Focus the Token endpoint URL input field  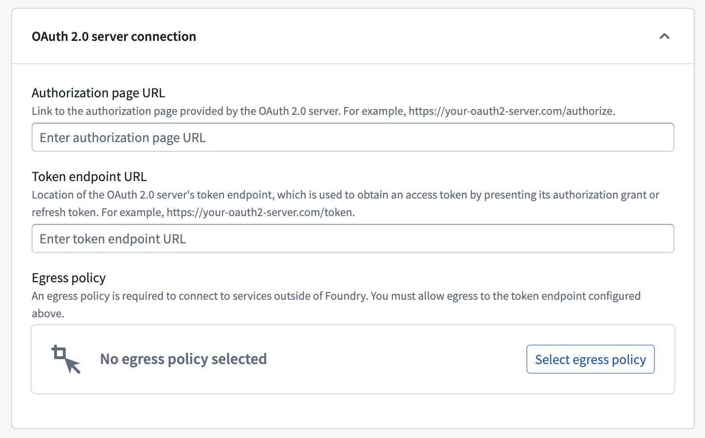[353, 238]
